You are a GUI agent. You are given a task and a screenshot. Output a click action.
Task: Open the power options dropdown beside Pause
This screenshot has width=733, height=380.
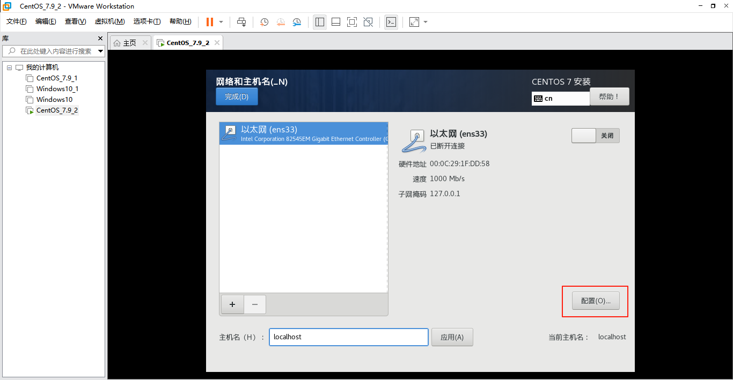click(221, 22)
